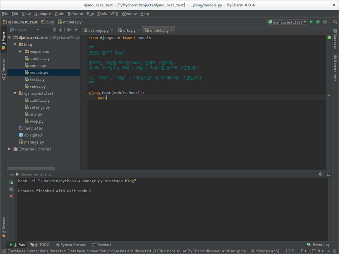Screen dimensions: 339x254
Task: Collapse the djano_rest_test root folder
Action: tap(9, 38)
